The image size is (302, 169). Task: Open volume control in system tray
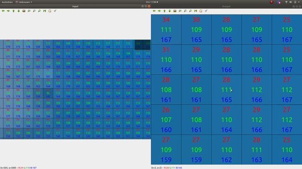tap(291, 2)
